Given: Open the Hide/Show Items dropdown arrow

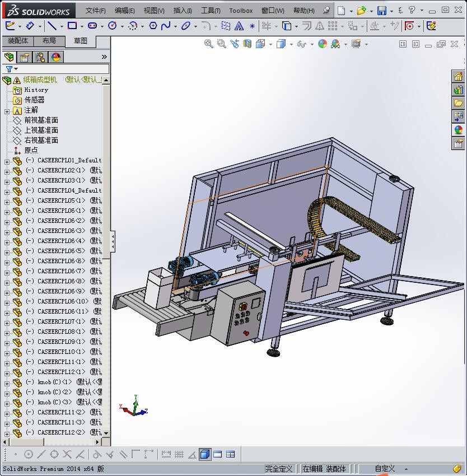Looking at the screenshot, I should pyautogui.click(x=312, y=44).
